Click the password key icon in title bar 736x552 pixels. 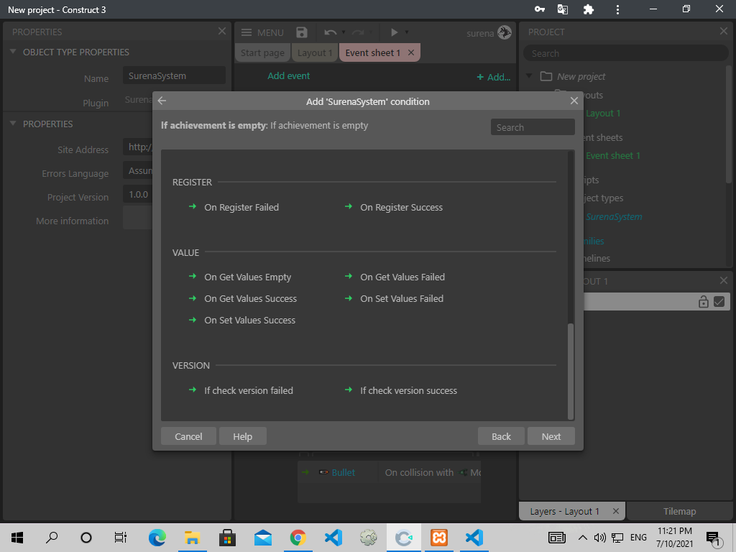coord(540,9)
